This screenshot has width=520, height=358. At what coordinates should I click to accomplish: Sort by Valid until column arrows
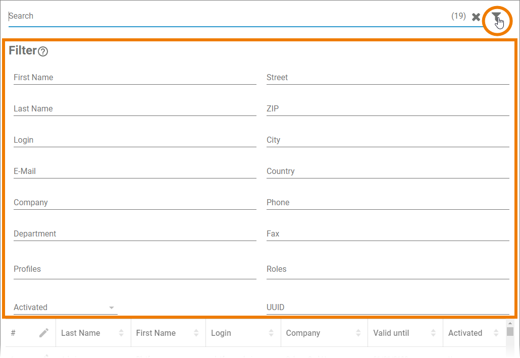[433, 333]
